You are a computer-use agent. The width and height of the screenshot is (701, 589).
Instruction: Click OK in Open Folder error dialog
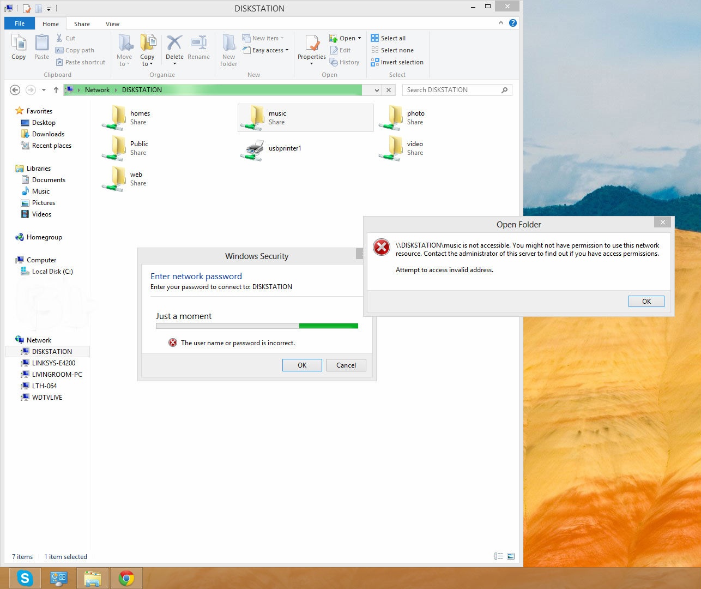[x=646, y=301]
